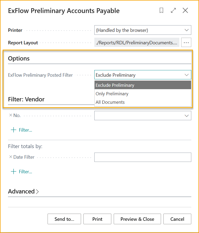Clear the No. vendor filter
199x233 pixels.
pyautogui.click(x=10, y=115)
